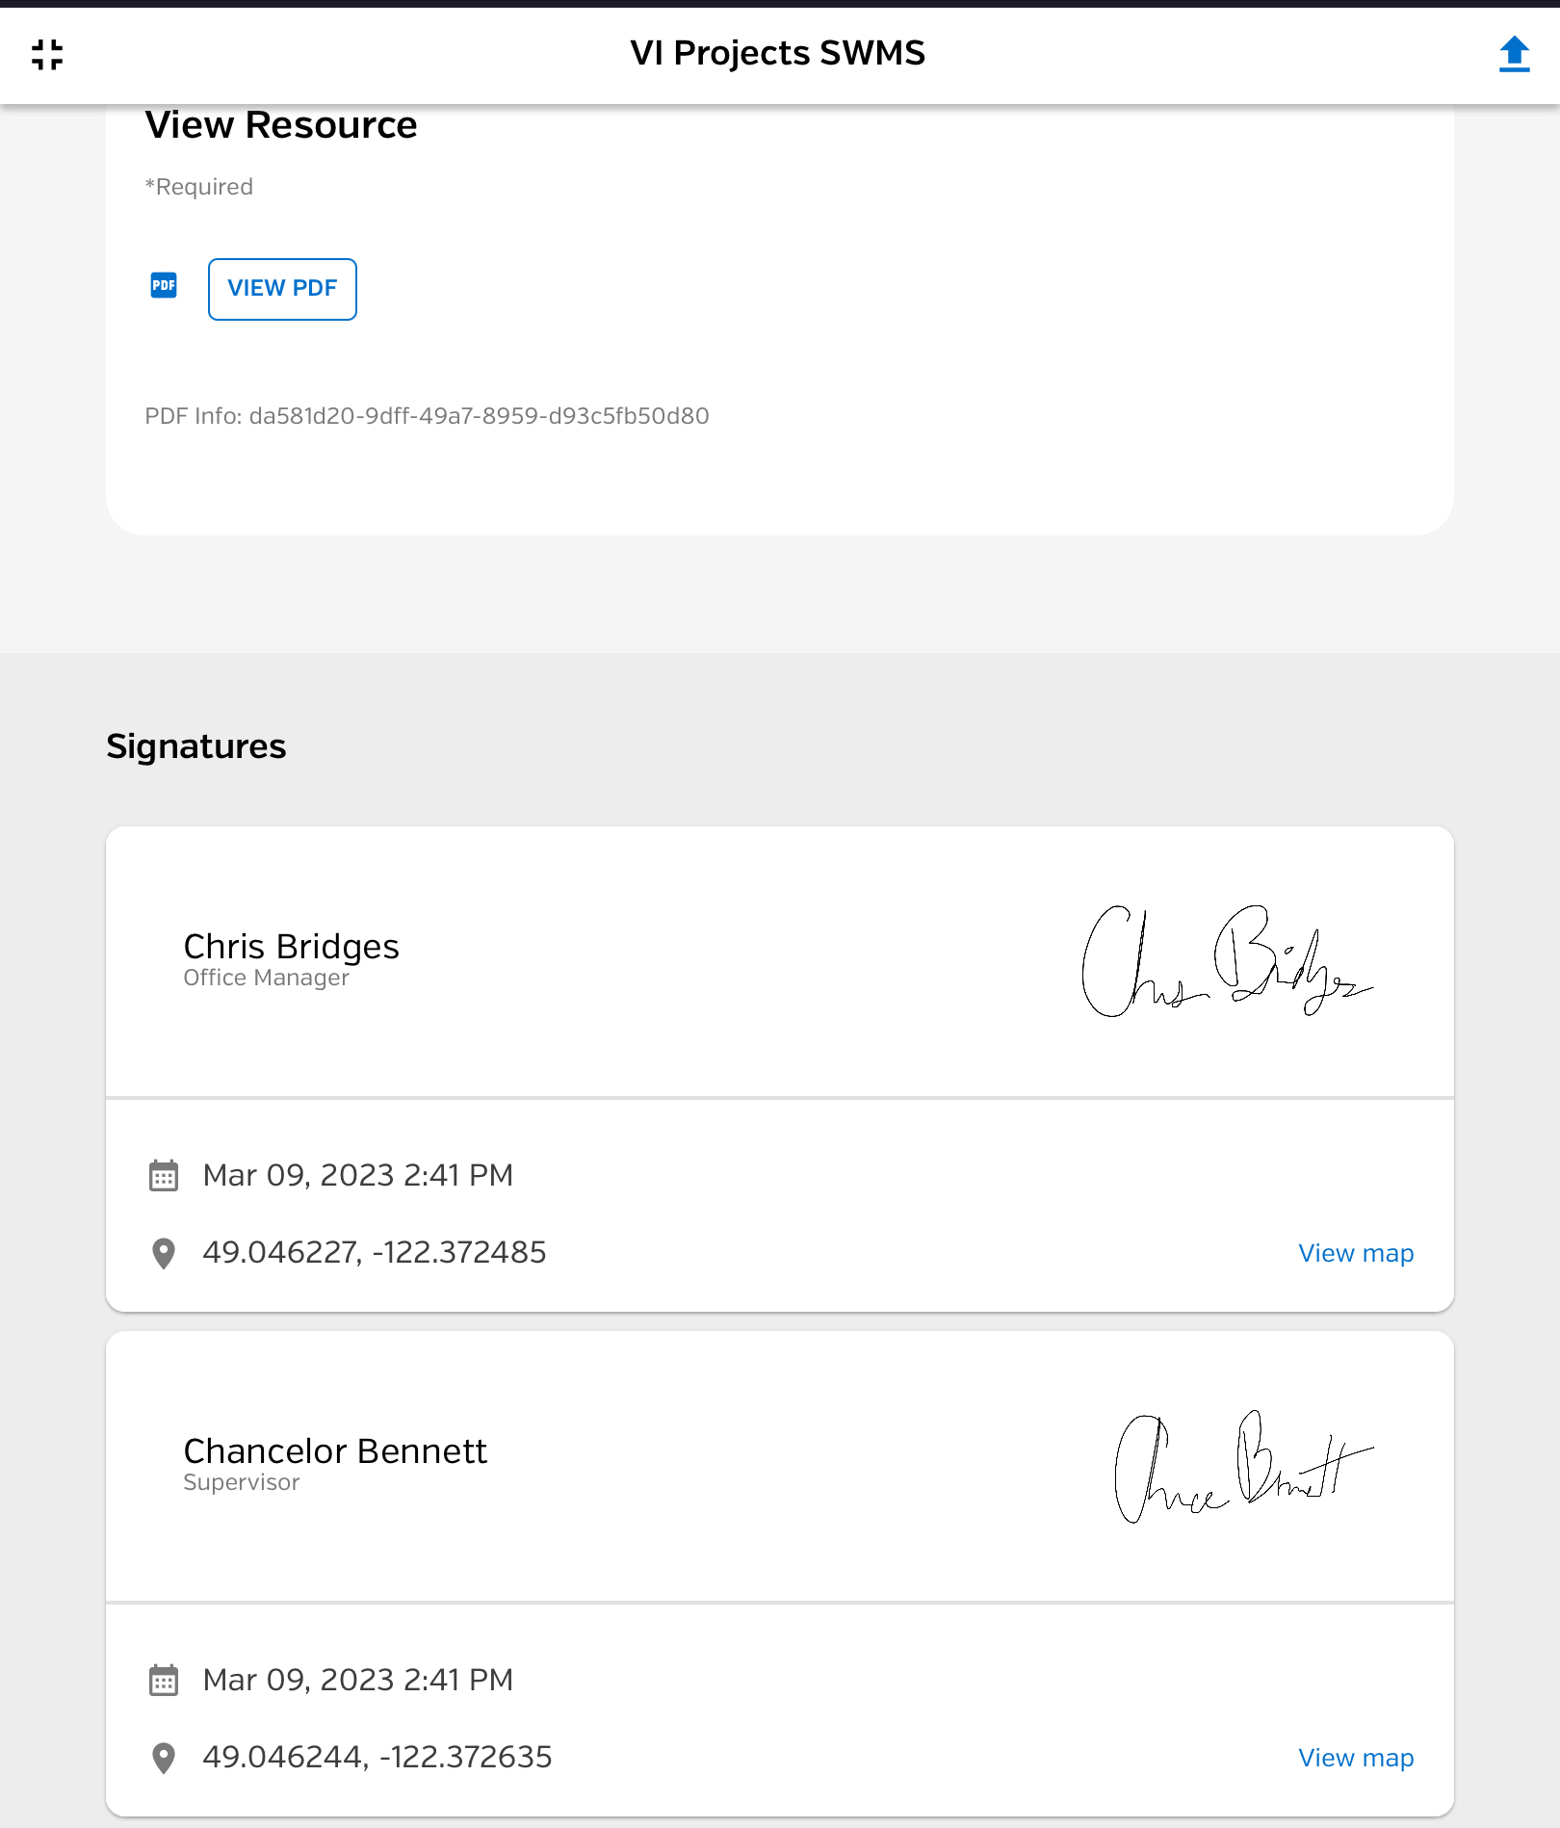Viewport: 1560px width, 1828px height.
Task: Click Chancelor Bennett's handwritten signature image
Action: pyautogui.click(x=1243, y=1466)
